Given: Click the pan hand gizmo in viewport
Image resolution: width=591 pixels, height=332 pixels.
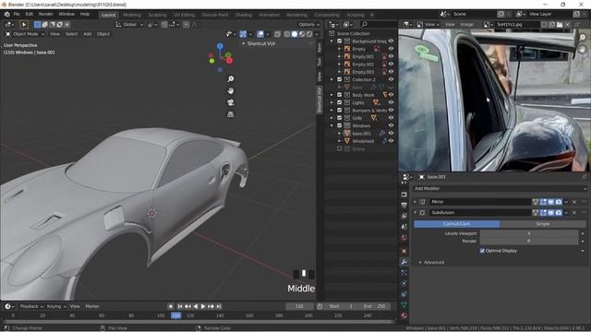Looking at the screenshot, I should [230, 90].
